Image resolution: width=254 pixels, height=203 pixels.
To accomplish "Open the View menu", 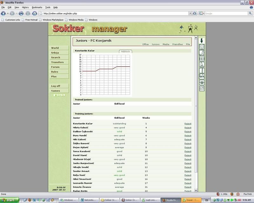I will (x=17, y=7).
